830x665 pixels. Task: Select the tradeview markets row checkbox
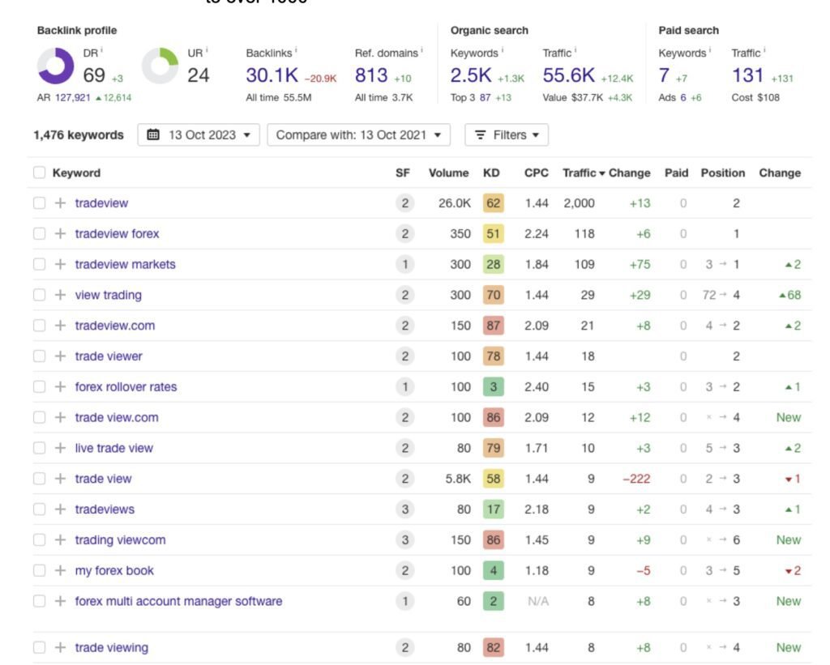pyautogui.click(x=39, y=265)
